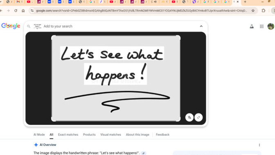This screenshot has height=155, width=275.
Task: Go to the Google homepage via logo
Action: click(x=11, y=26)
